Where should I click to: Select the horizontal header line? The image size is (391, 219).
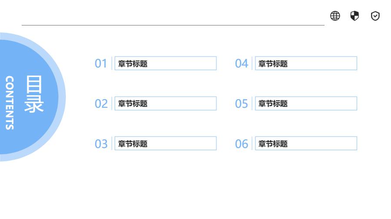tap(173, 25)
